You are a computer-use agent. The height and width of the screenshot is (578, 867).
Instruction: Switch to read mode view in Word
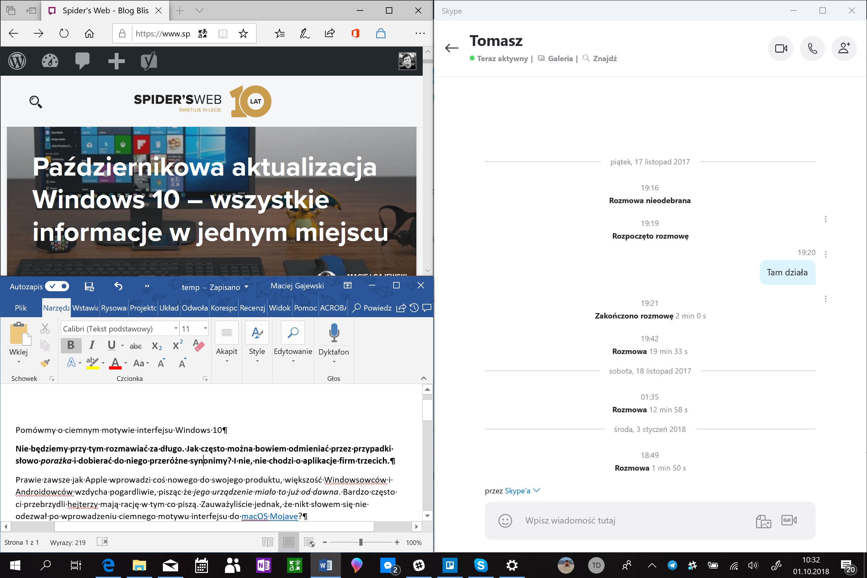coord(267,542)
